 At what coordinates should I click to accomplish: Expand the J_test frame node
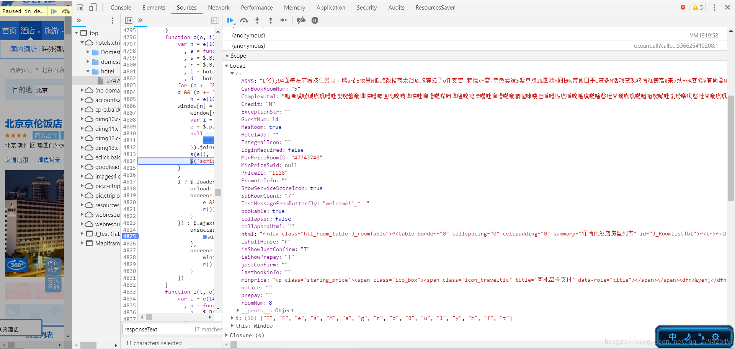[x=82, y=234]
